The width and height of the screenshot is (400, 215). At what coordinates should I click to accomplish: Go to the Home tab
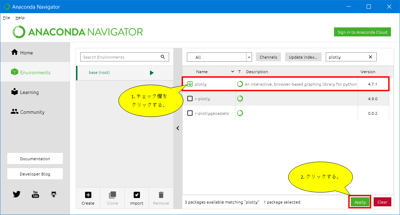click(x=35, y=53)
